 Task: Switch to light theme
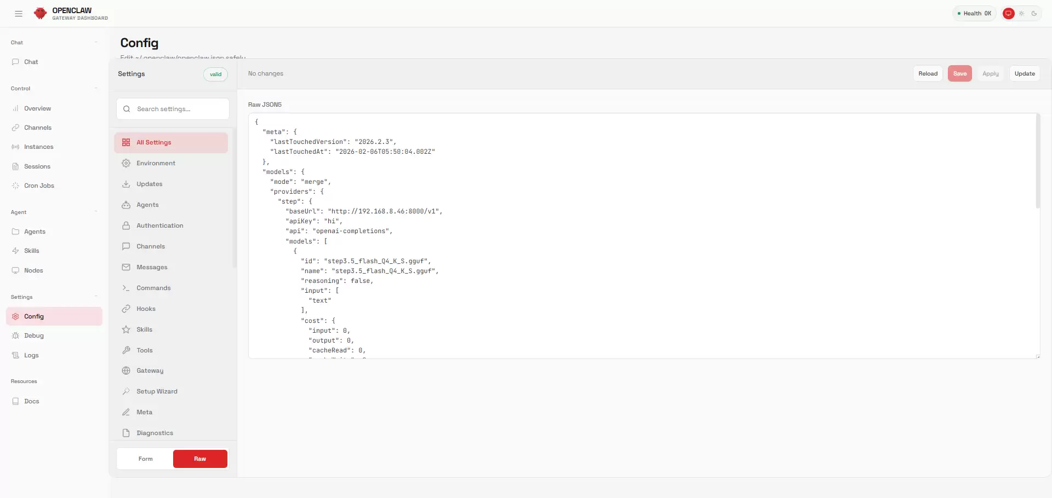point(1021,14)
